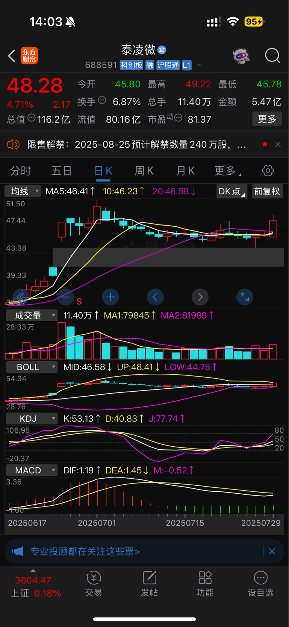Tap the L1 level tag
The width and height of the screenshot is (289, 627).
(x=187, y=65)
